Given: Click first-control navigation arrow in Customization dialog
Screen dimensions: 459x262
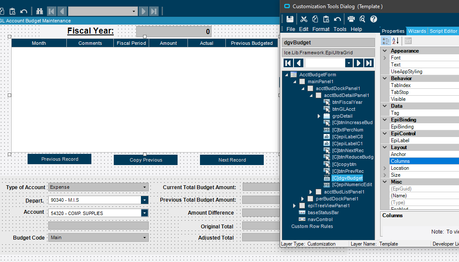Looking at the screenshot, I should tap(288, 63).
